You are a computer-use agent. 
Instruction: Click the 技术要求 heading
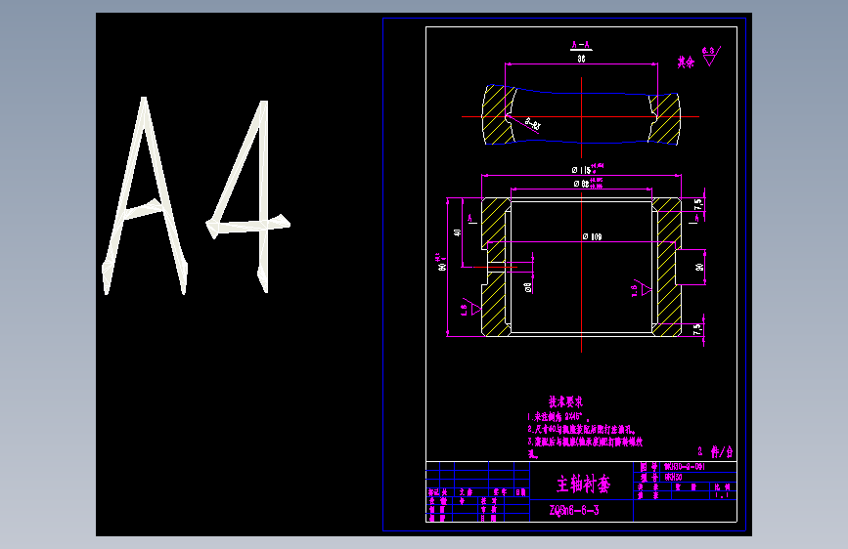pos(565,401)
